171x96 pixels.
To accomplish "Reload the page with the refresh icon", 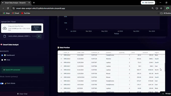I will tap(8, 8).
